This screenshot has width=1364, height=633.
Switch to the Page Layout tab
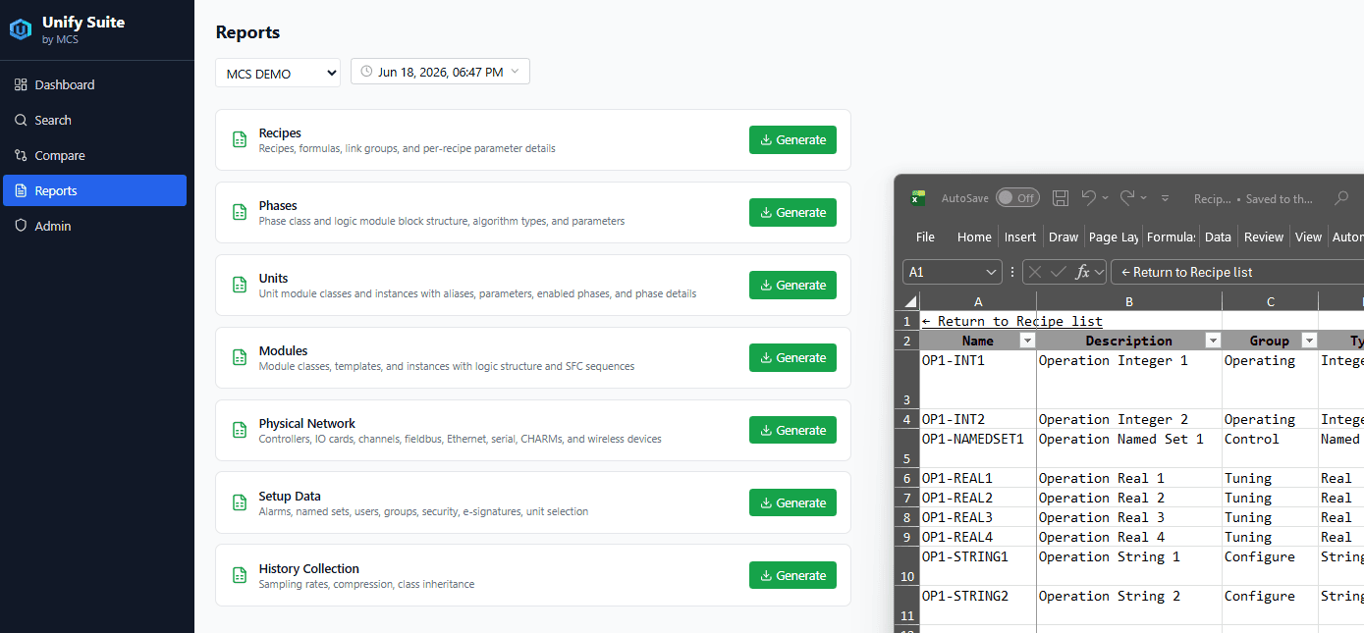(1114, 237)
